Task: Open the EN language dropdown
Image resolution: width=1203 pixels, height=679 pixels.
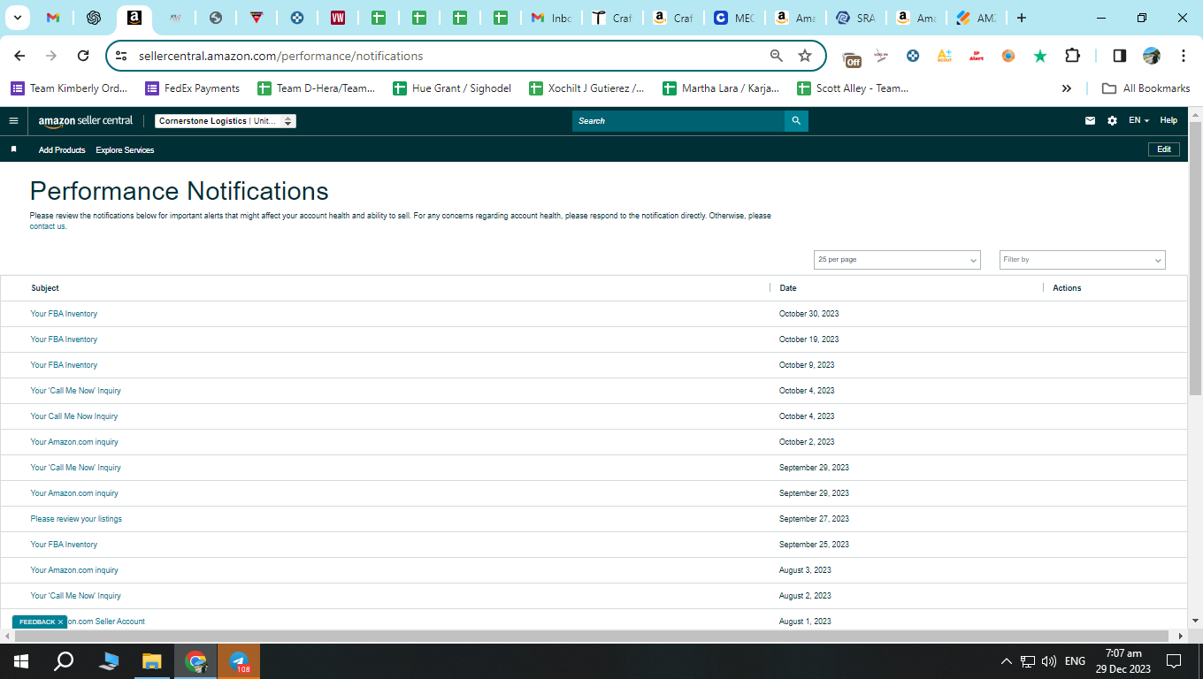Action: click(x=1138, y=121)
